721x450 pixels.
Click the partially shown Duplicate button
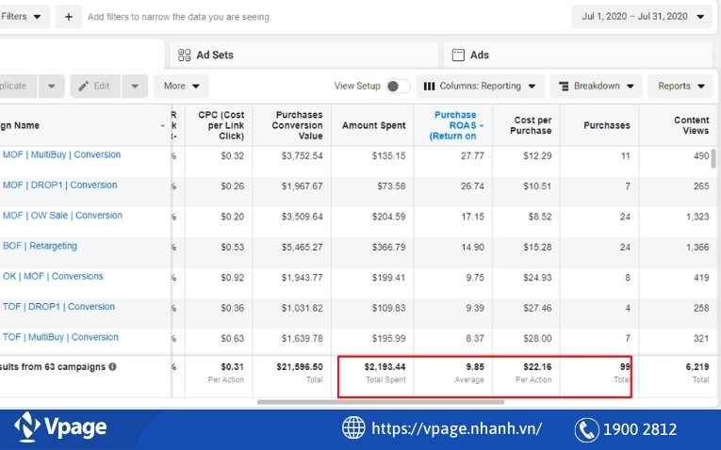[18, 87]
